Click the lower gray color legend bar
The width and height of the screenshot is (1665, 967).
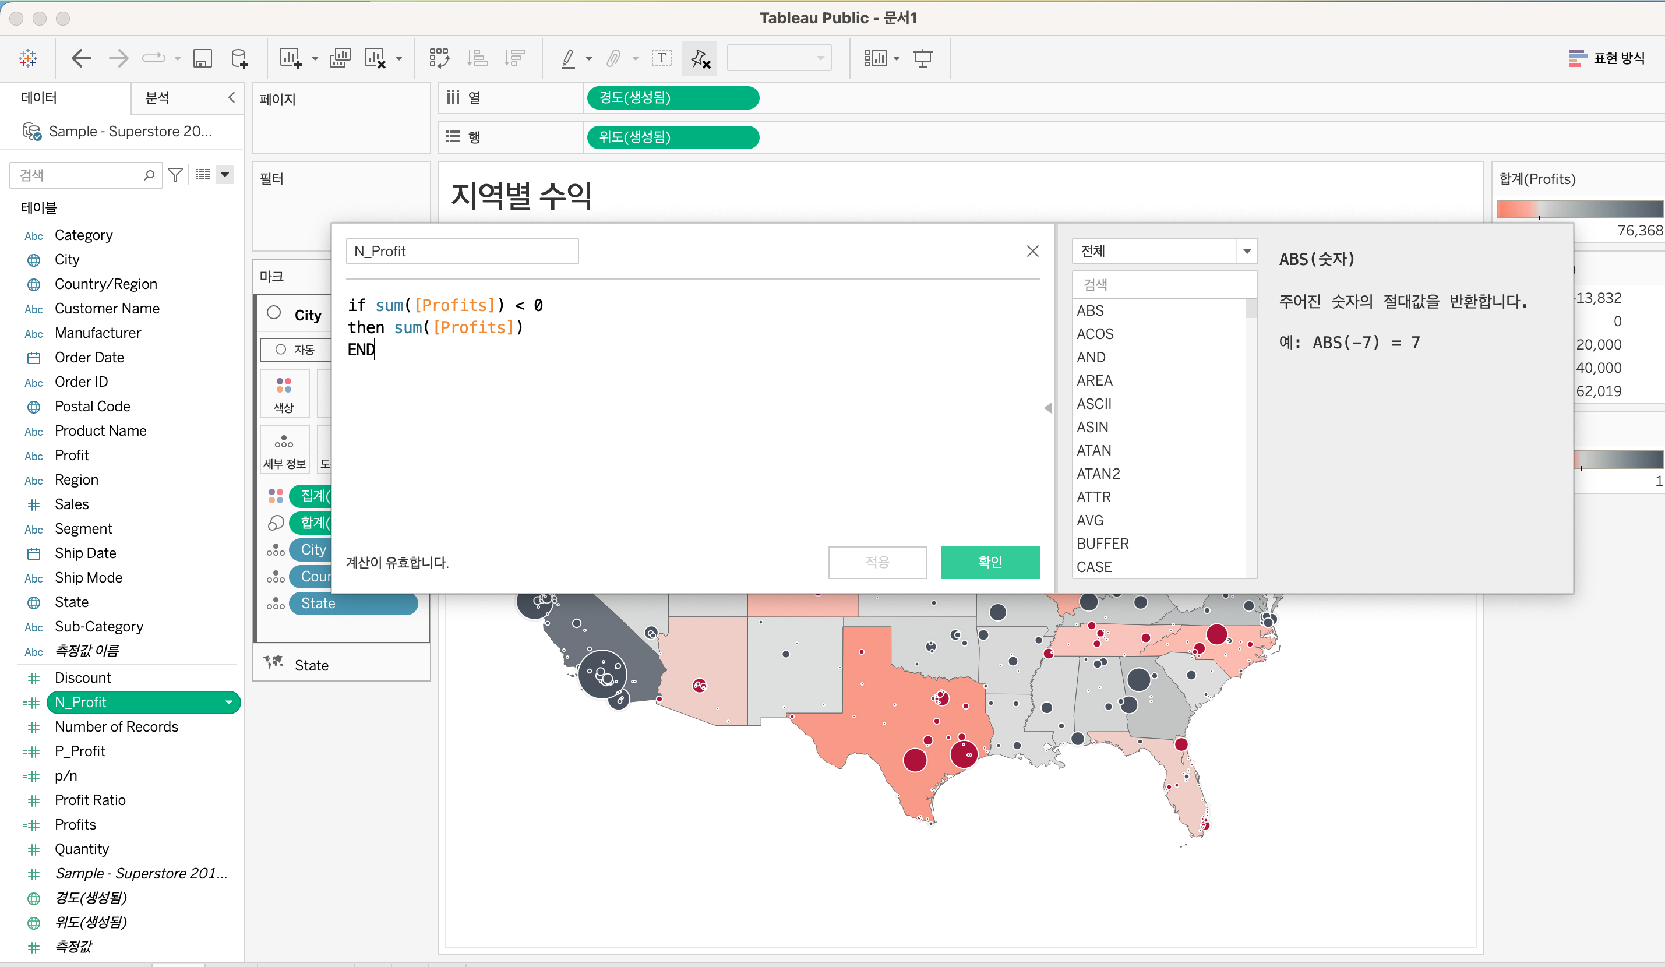[1618, 460]
